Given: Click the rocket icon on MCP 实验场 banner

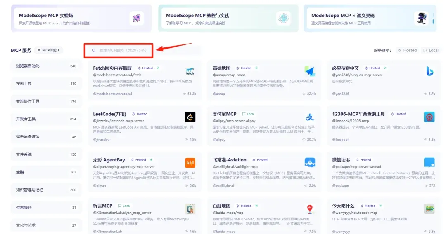Looking at the screenshot, I should (137, 19).
